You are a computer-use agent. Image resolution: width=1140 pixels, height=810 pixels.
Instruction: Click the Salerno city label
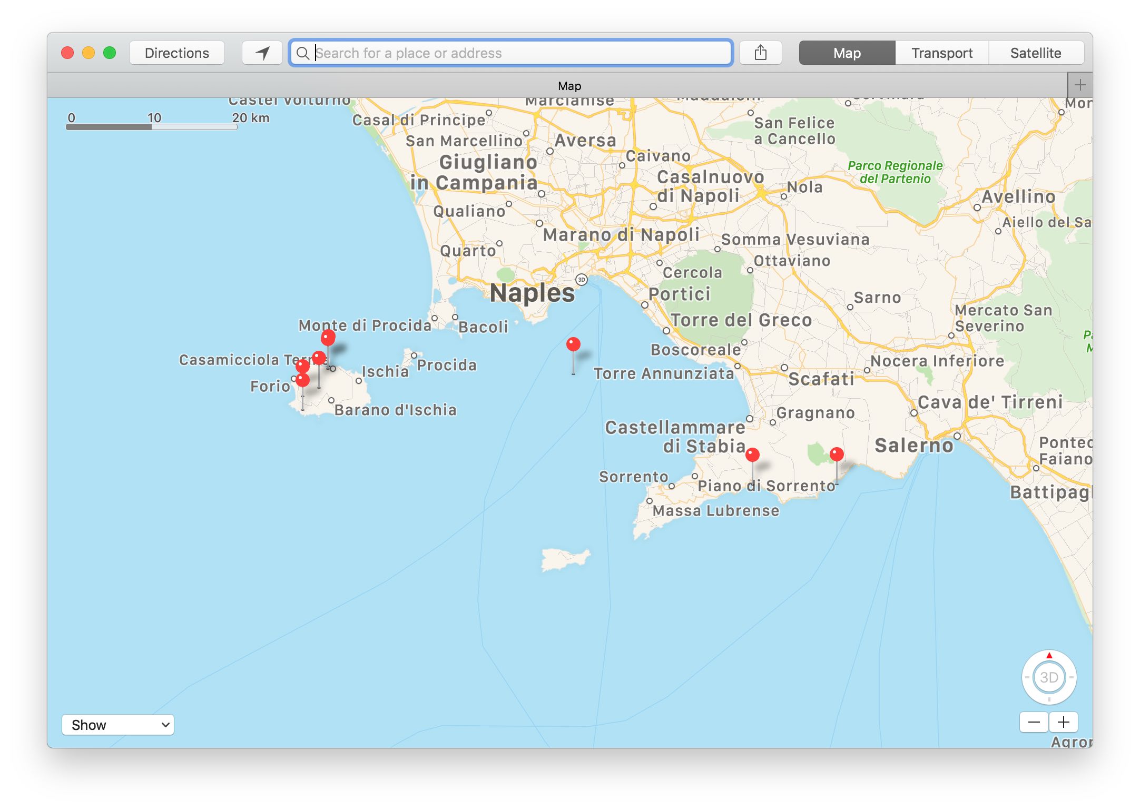click(x=914, y=446)
